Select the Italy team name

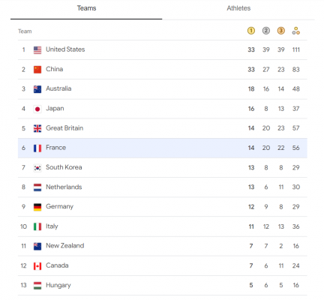(52, 226)
